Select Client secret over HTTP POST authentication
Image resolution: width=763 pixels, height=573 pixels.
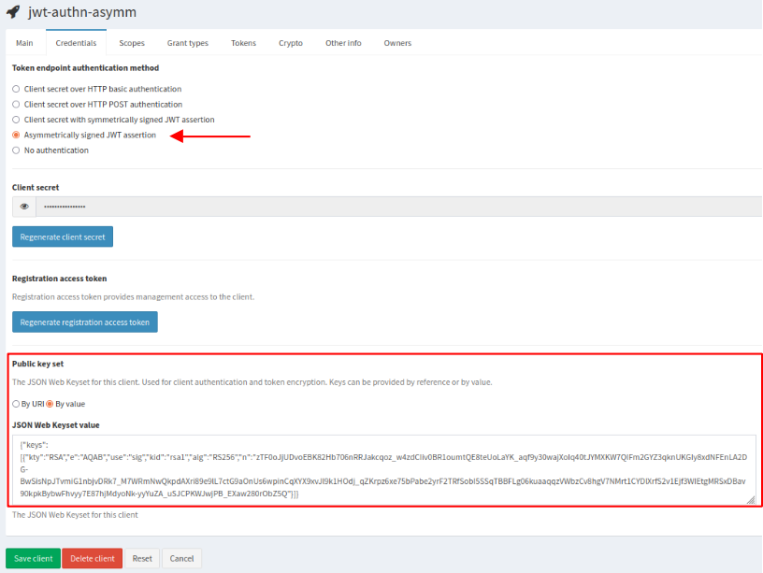pos(16,105)
